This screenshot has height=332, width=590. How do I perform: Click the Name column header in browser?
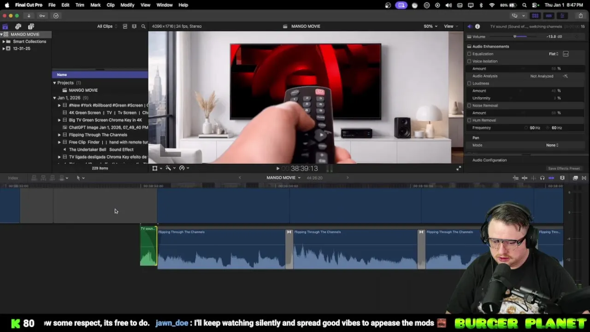(x=100, y=75)
